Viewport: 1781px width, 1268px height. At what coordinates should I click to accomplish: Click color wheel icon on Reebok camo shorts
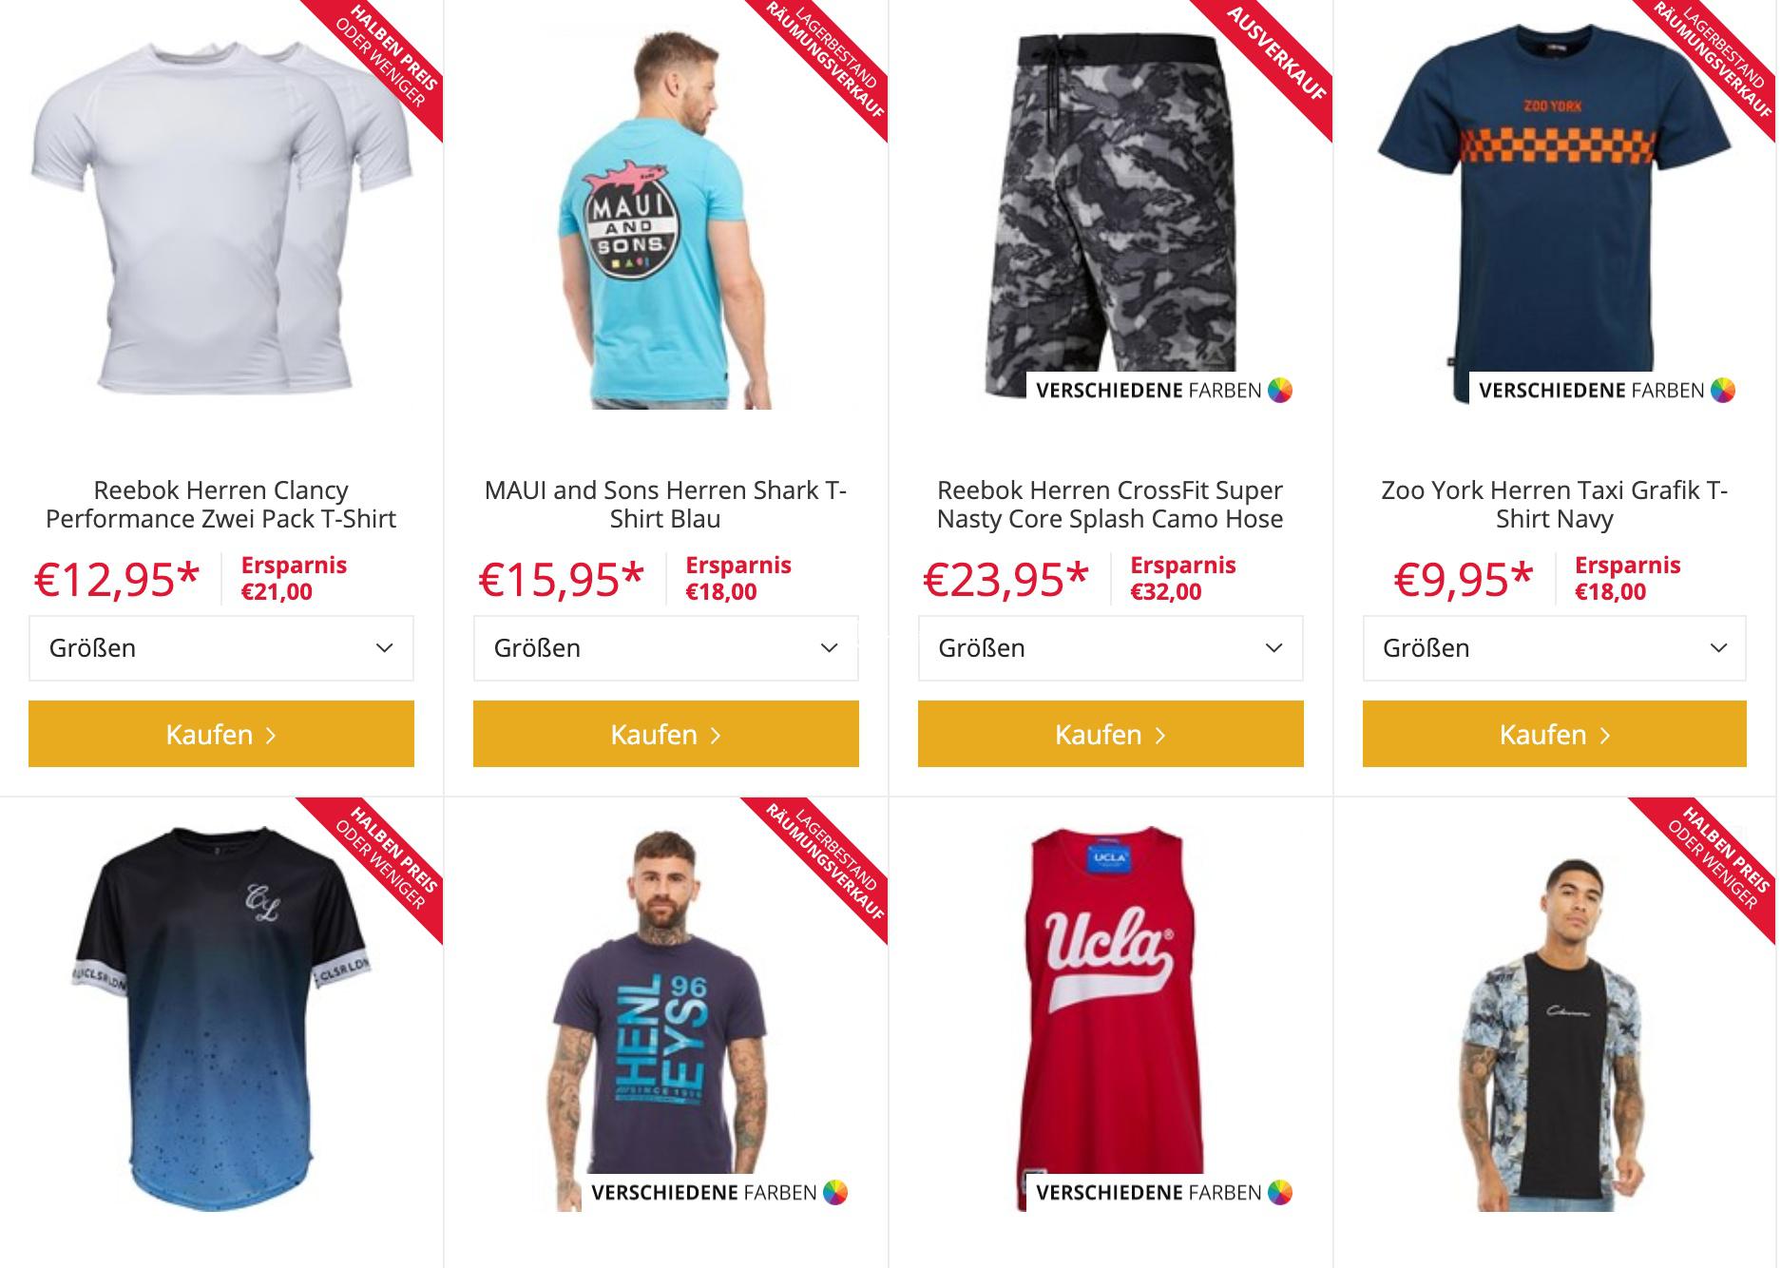(1280, 391)
